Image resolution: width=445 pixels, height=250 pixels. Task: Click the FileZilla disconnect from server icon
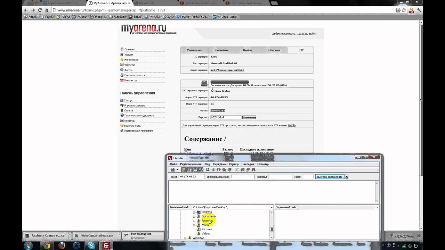click(224, 170)
